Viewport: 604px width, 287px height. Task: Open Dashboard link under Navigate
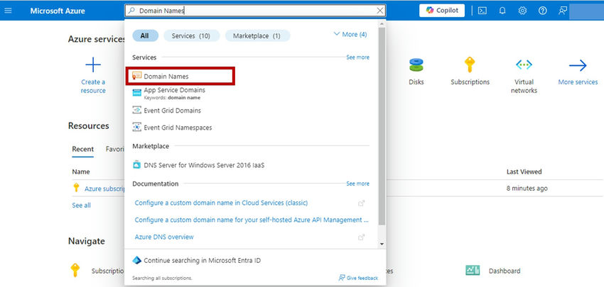pyautogui.click(x=505, y=271)
